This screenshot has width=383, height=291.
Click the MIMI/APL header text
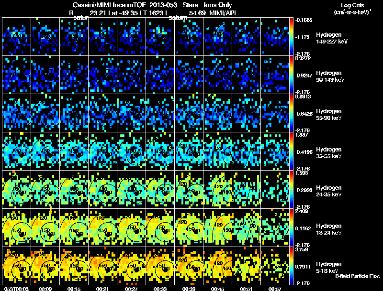[x=224, y=13]
